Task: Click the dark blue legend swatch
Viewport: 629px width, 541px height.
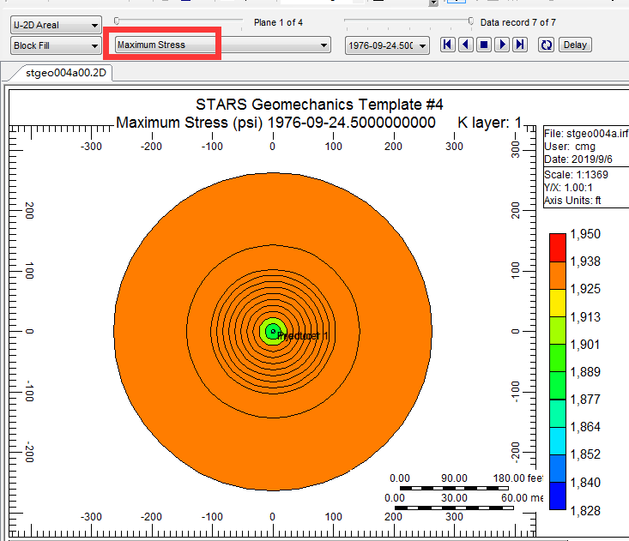Action: click(x=559, y=496)
